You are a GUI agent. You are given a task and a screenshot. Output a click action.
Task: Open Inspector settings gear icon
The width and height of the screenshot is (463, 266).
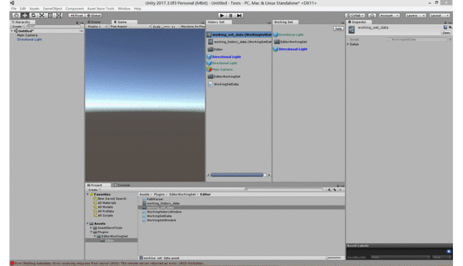pos(450,27)
